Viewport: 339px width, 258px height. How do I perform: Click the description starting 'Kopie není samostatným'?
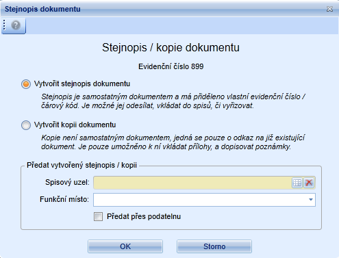(x=173, y=142)
